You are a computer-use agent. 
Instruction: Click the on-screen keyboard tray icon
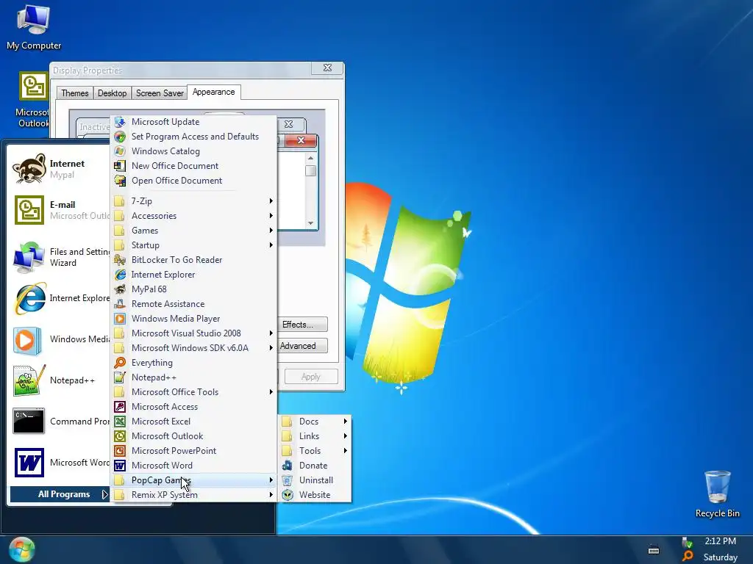(x=654, y=550)
